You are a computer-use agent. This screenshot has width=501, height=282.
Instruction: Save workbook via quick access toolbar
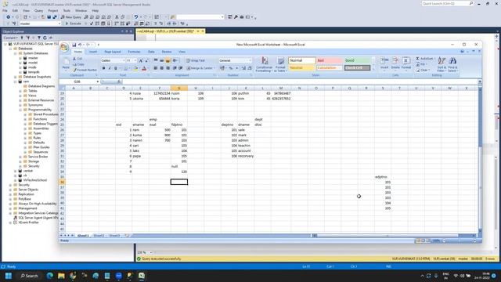click(x=74, y=45)
